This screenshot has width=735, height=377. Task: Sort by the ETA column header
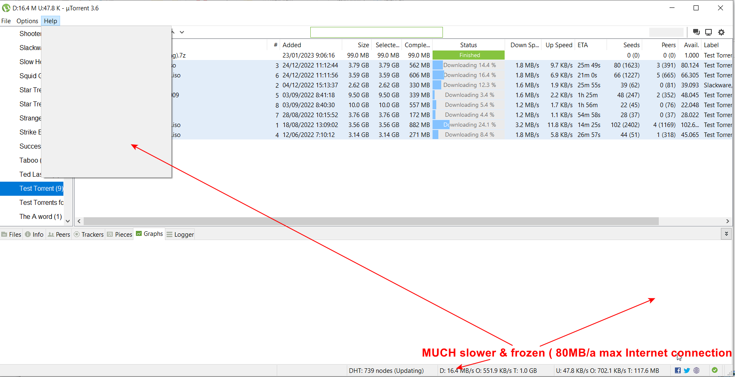click(x=591, y=45)
